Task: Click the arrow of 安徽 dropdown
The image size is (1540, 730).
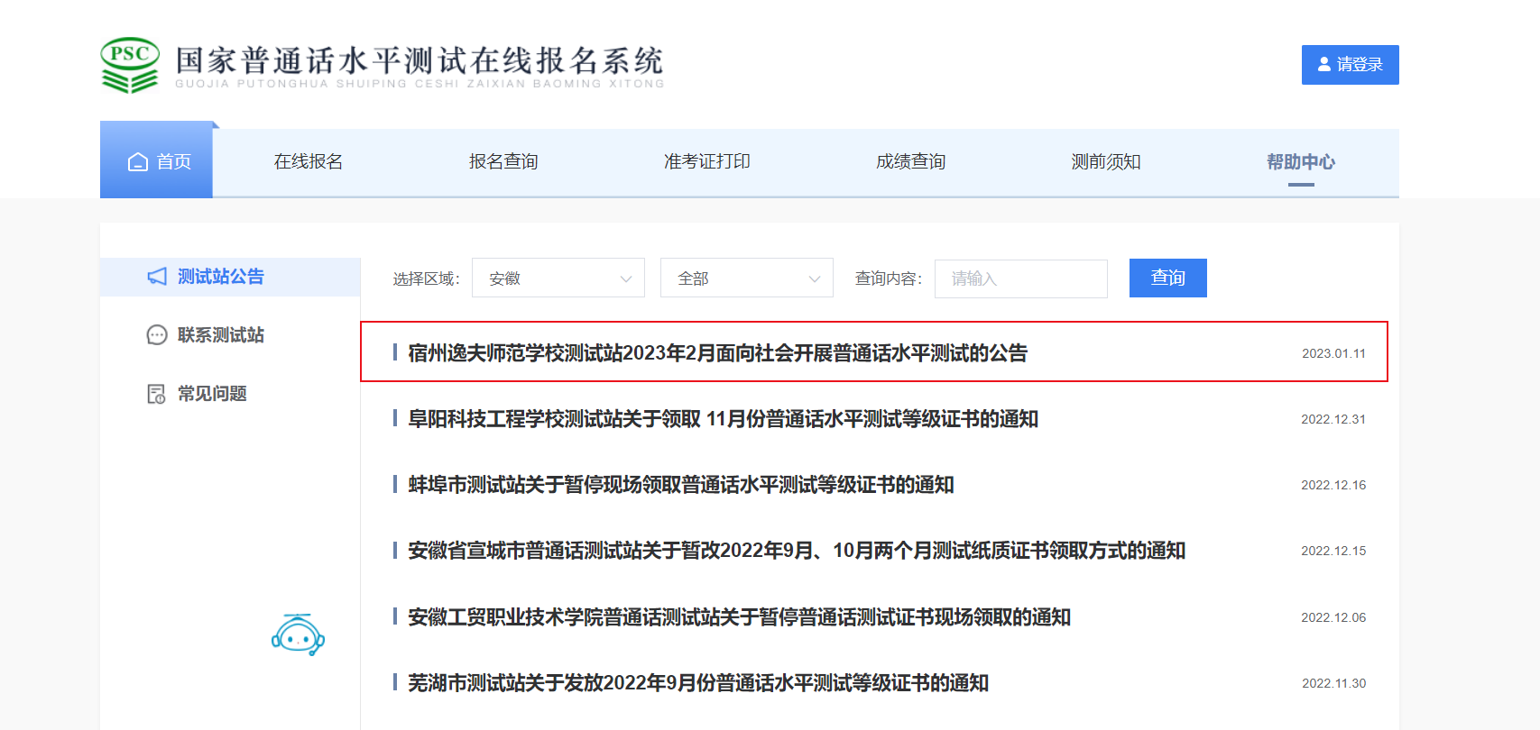Action: [x=626, y=279]
